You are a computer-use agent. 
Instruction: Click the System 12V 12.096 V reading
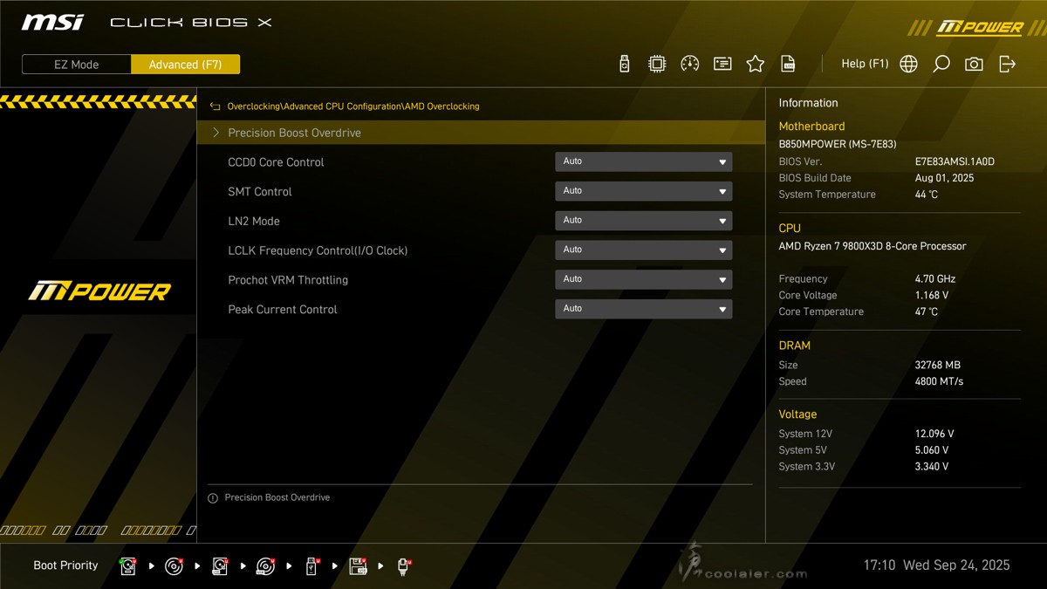934,434
